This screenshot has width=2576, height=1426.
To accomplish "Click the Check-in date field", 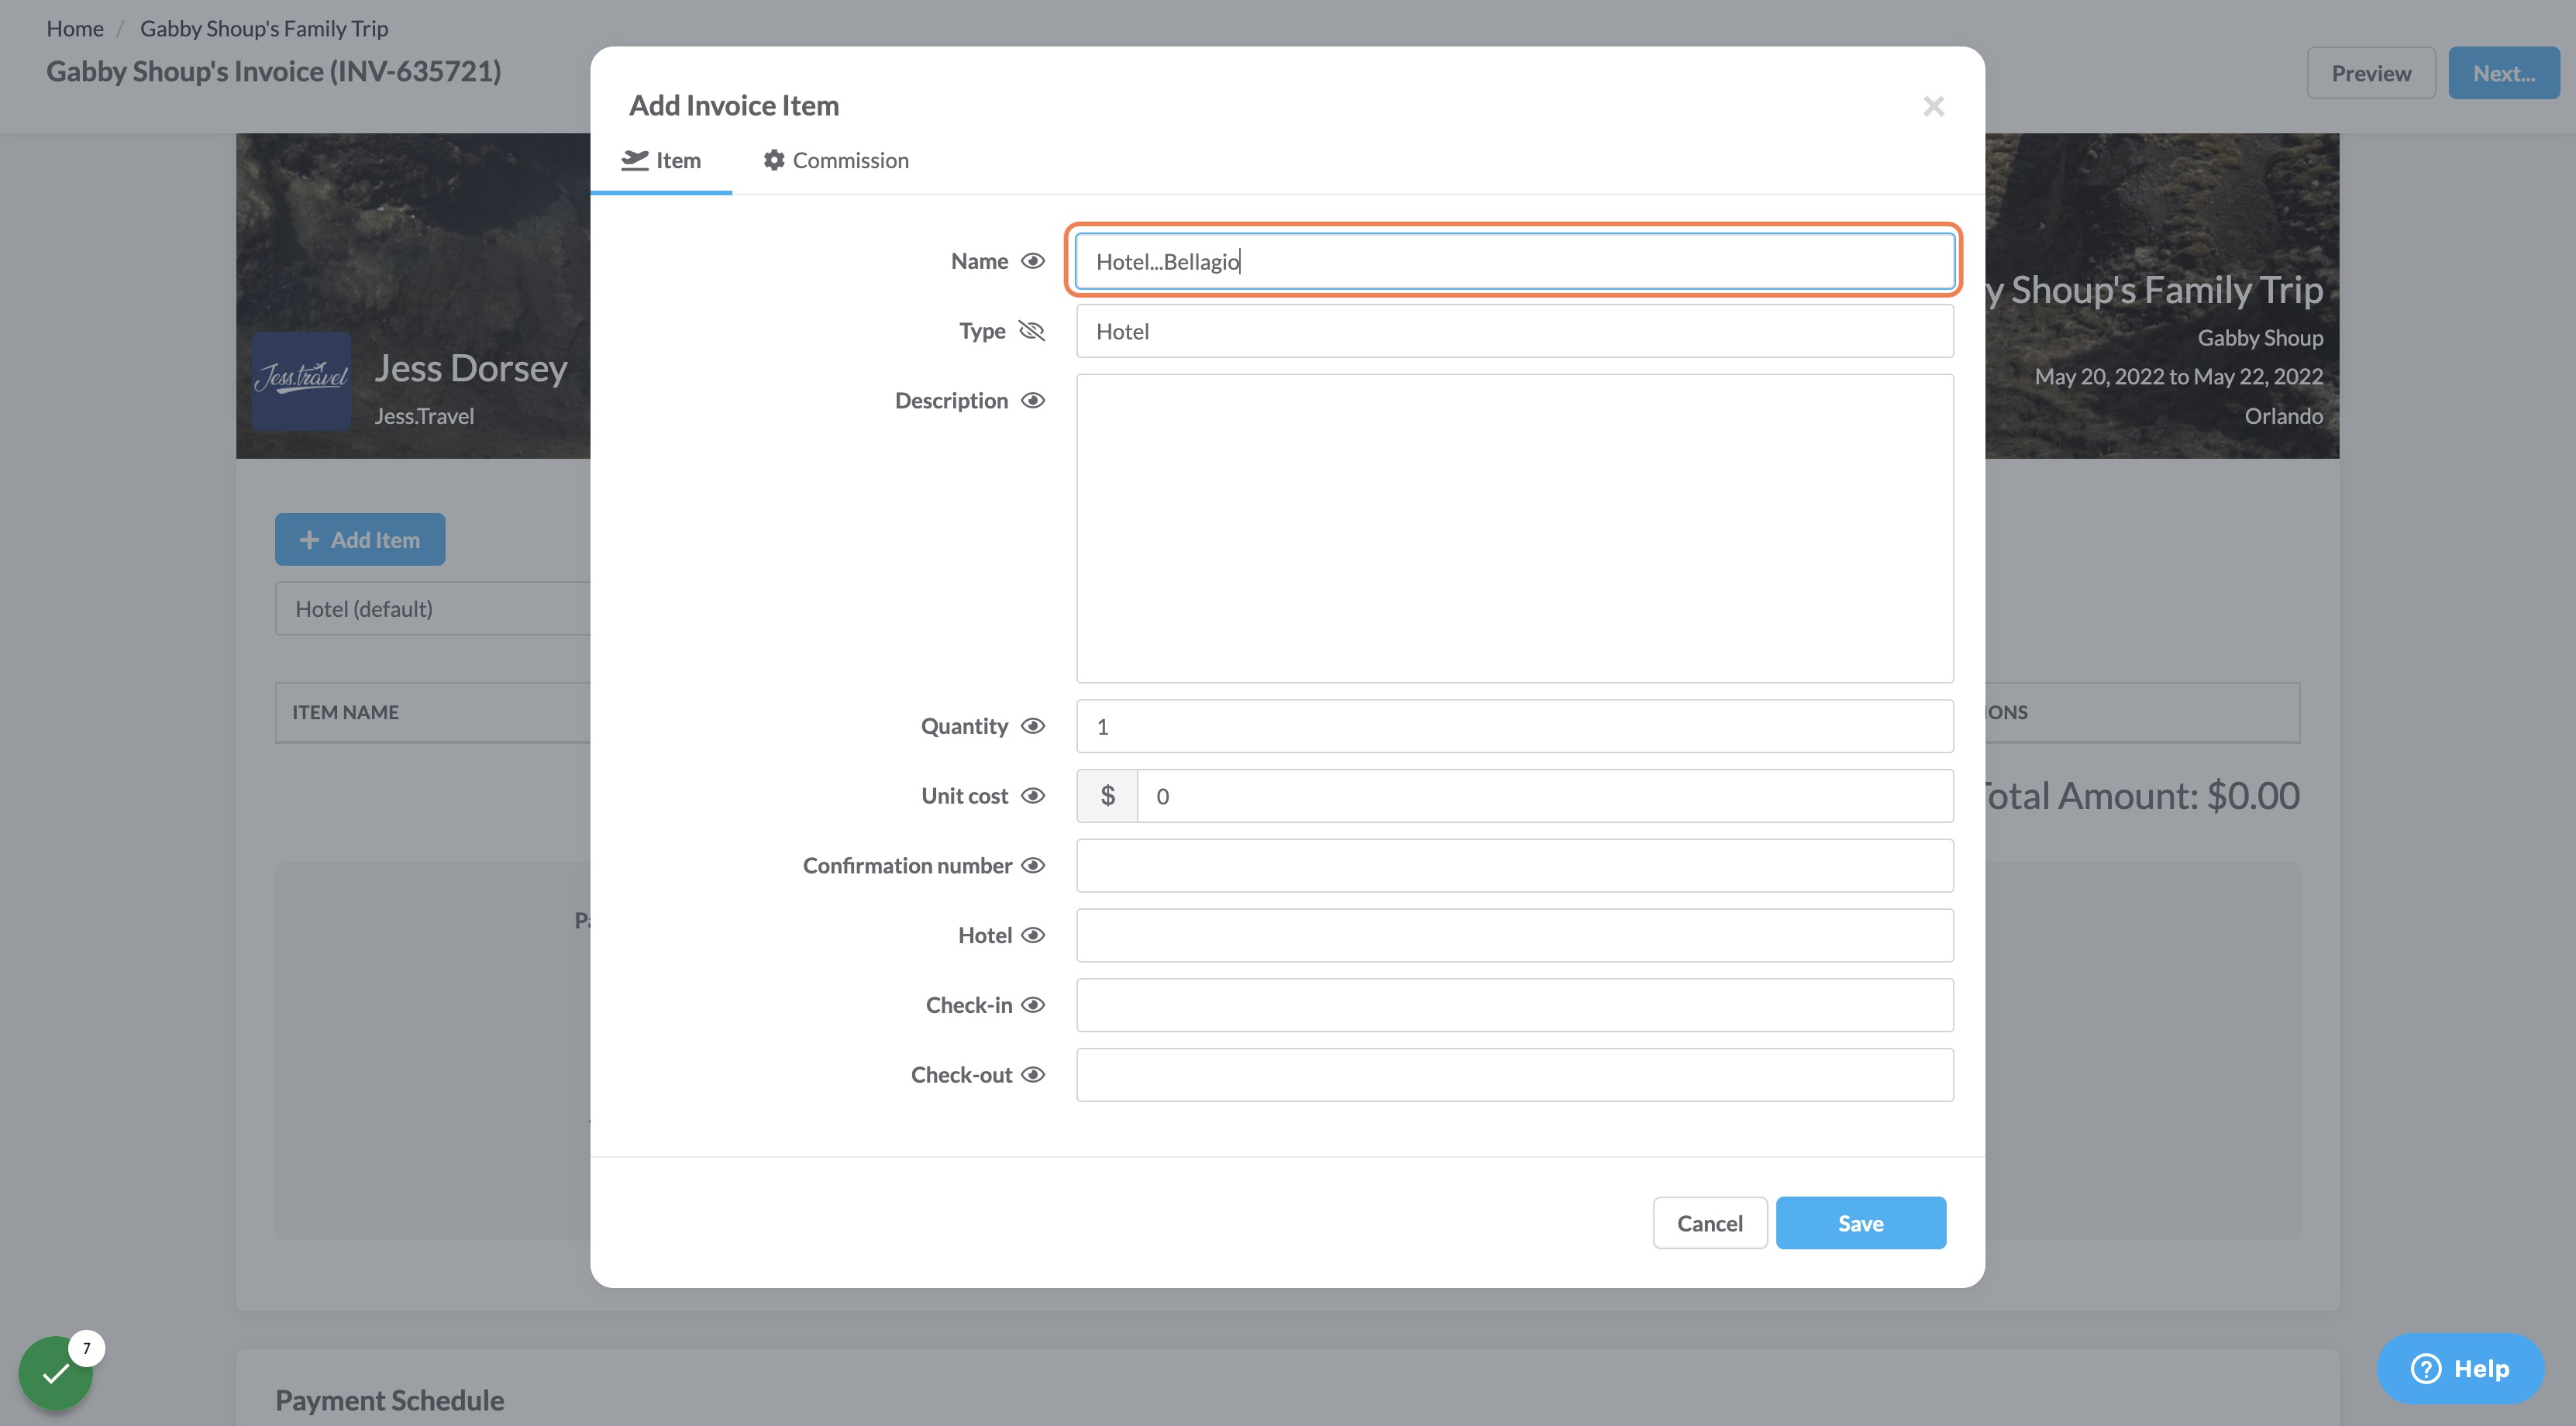I will click(x=1514, y=1005).
